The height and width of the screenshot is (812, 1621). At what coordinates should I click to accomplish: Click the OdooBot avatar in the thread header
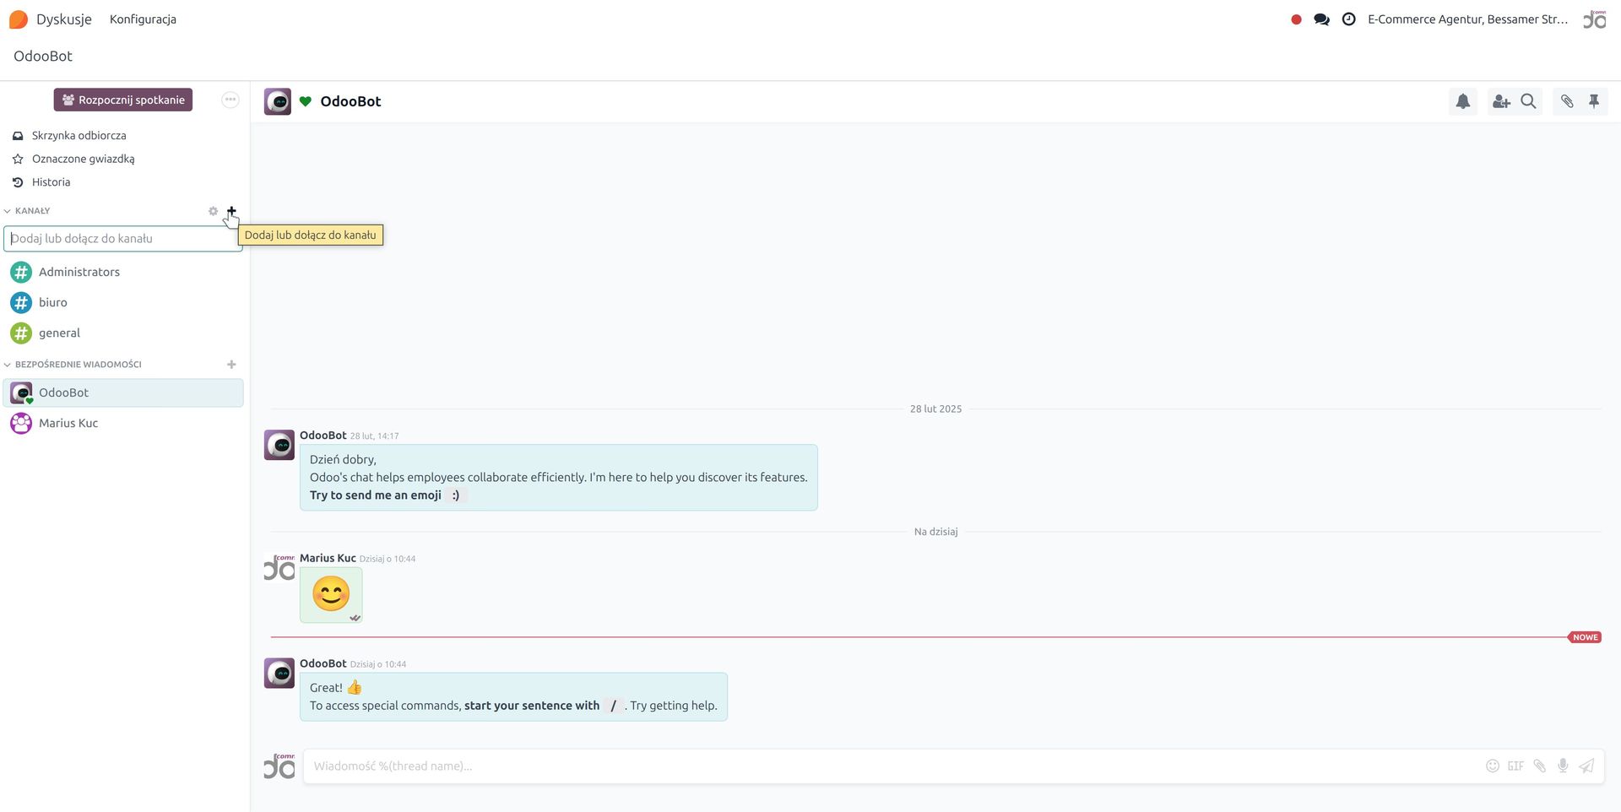coord(278,101)
